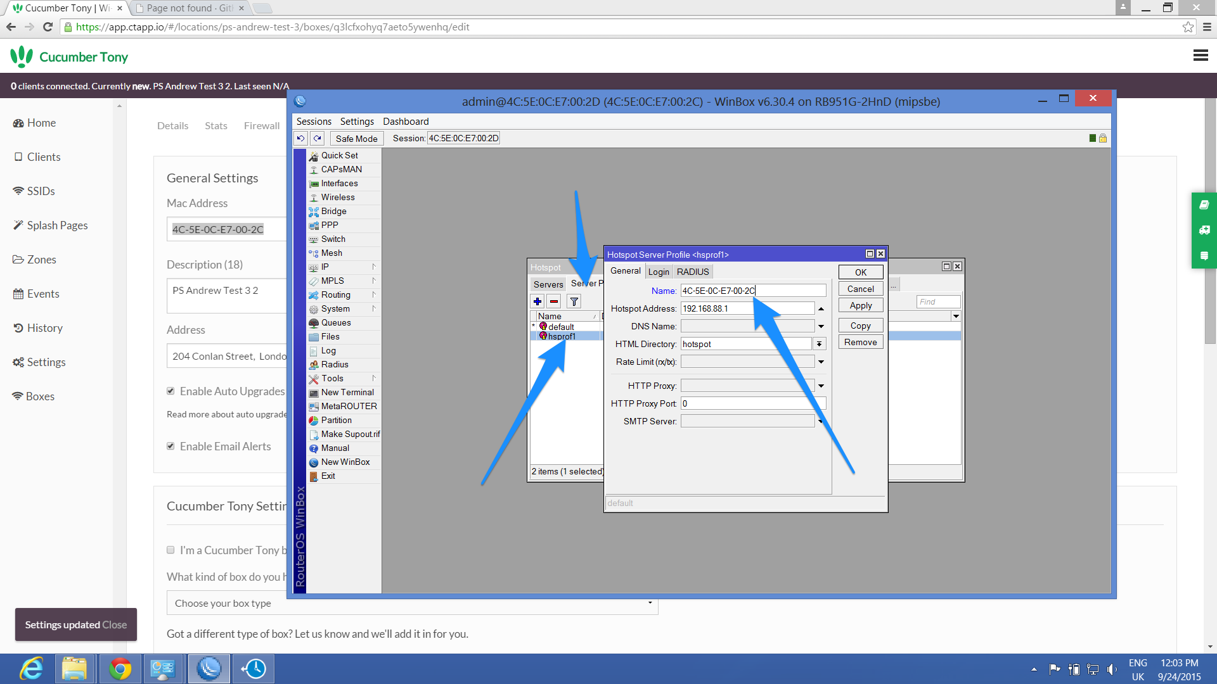The image size is (1217, 684).
Task: Open Settings menu in WinBox
Action: pos(357,122)
